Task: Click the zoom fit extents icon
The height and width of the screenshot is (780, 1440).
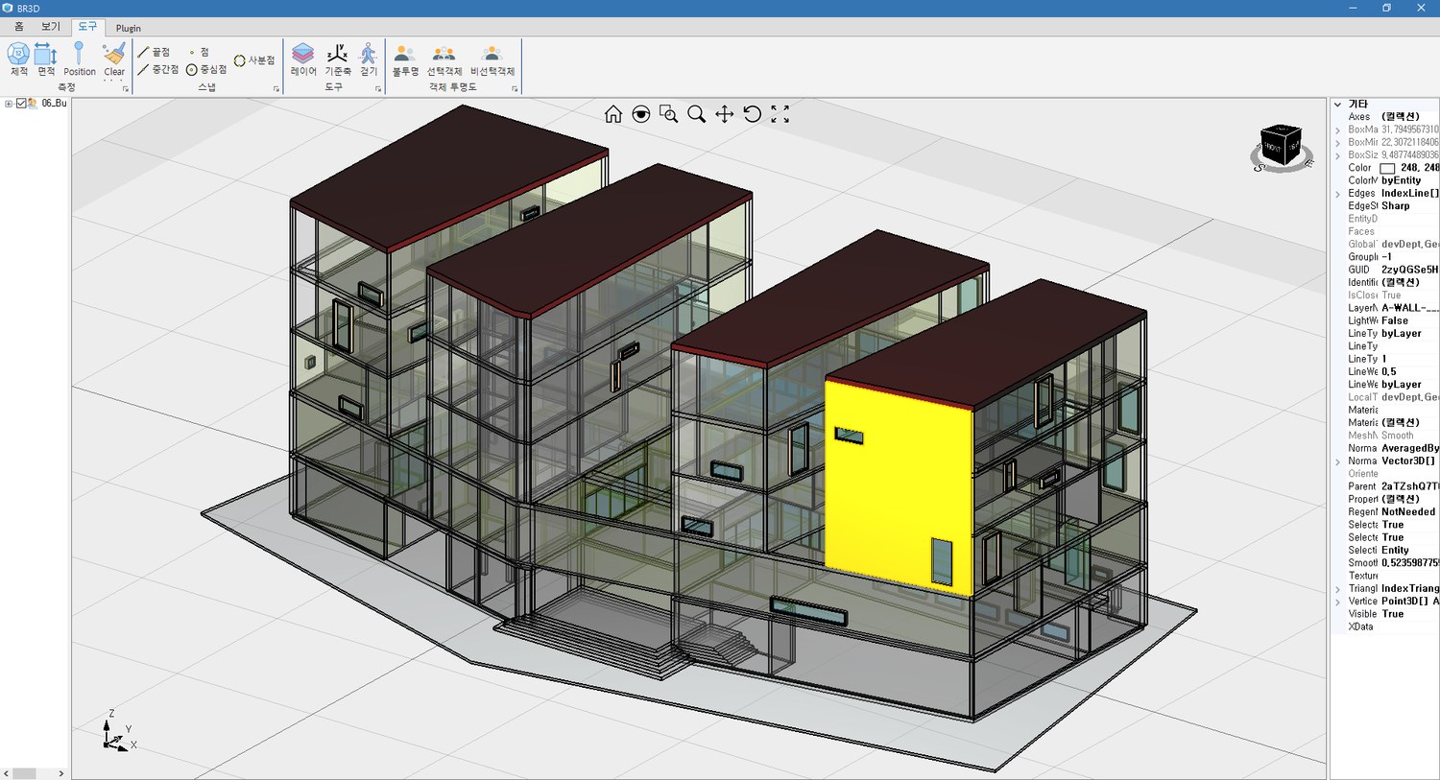Action: point(780,114)
